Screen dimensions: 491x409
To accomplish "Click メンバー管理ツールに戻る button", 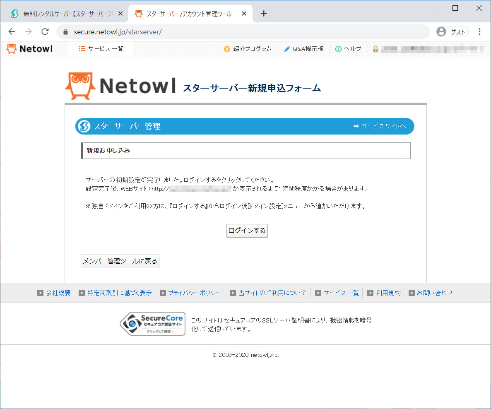I will click(120, 261).
